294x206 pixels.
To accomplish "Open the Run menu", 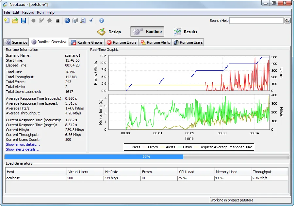I will point(40,12).
